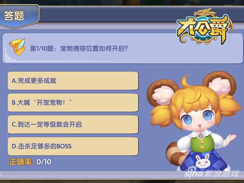Click the 0/10 accuracy counter
The height and width of the screenshot is (183, 244).
coord(44,162)
